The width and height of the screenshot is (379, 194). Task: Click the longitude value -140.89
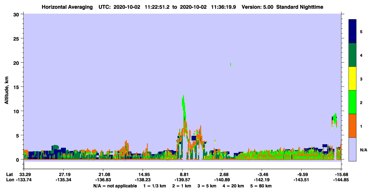click(222, 180)
